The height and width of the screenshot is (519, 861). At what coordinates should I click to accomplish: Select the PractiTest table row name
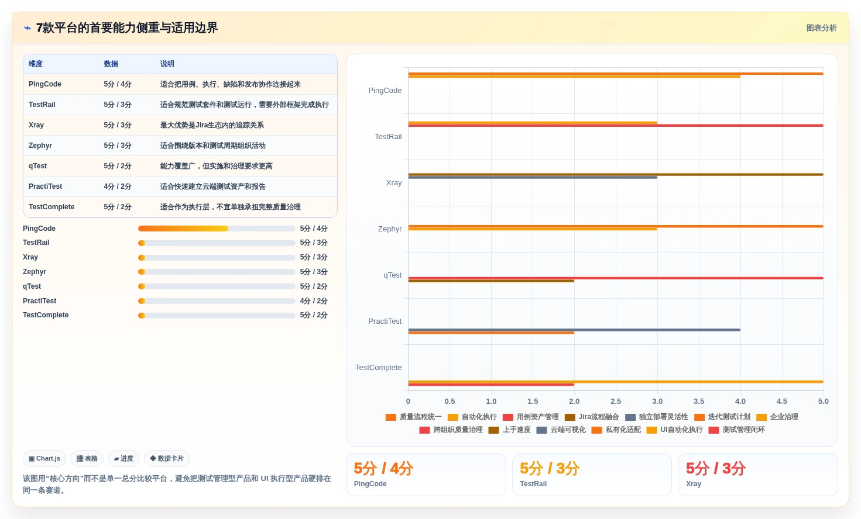(x=46, y=186)
